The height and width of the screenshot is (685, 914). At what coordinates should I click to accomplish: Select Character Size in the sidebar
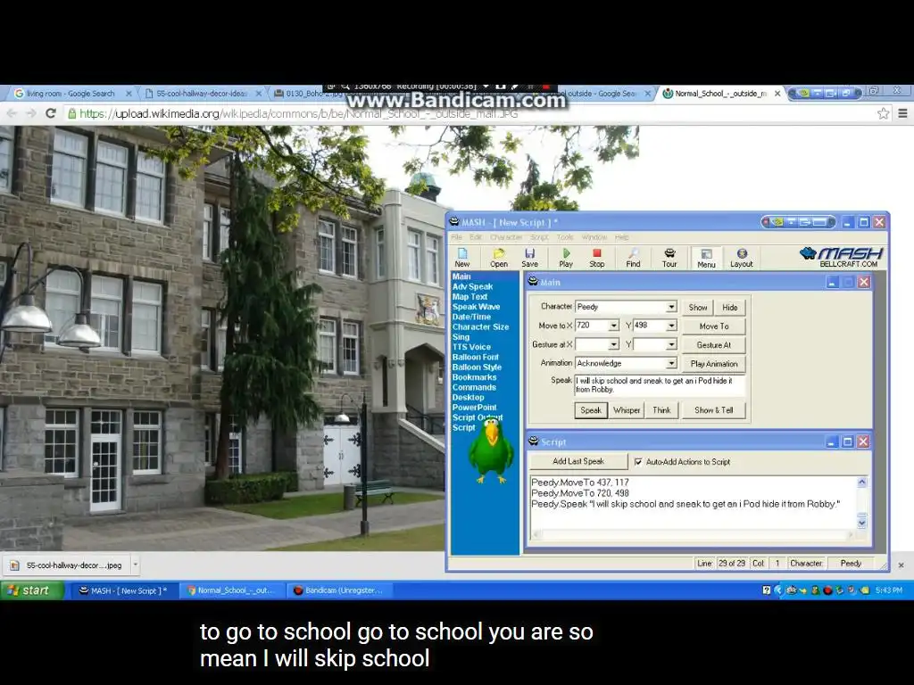(480, 326)
